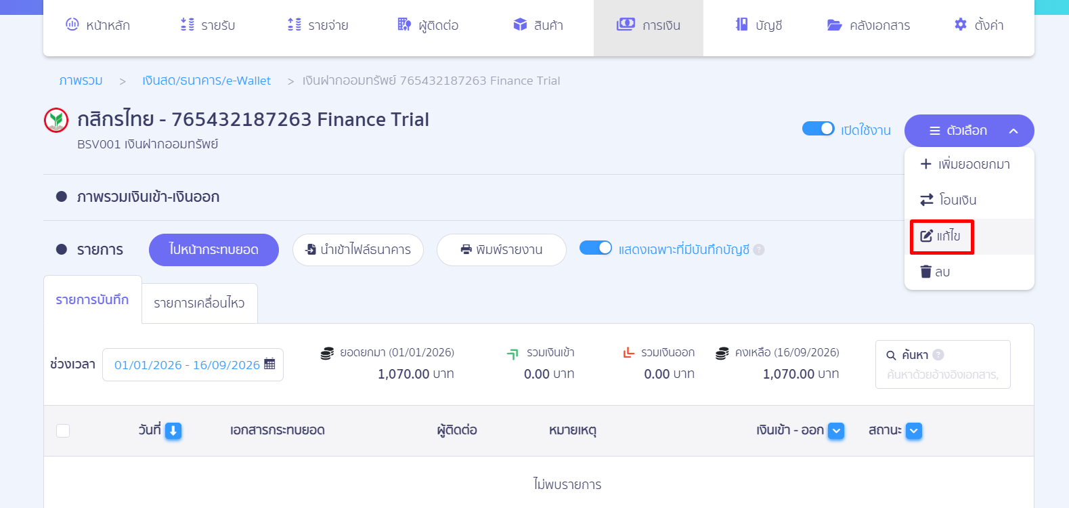Go to เงินสด/ธนาคาร/e-Wallet breadcrumb link
The width and height of the screenshot is (1069, 508).
pyautogui.click(x=206, y=81)
